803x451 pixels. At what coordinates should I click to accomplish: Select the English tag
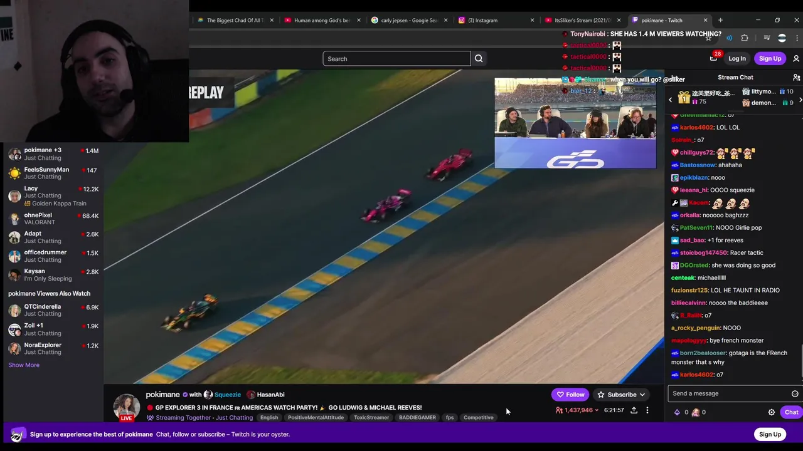[x=269, y=418]
